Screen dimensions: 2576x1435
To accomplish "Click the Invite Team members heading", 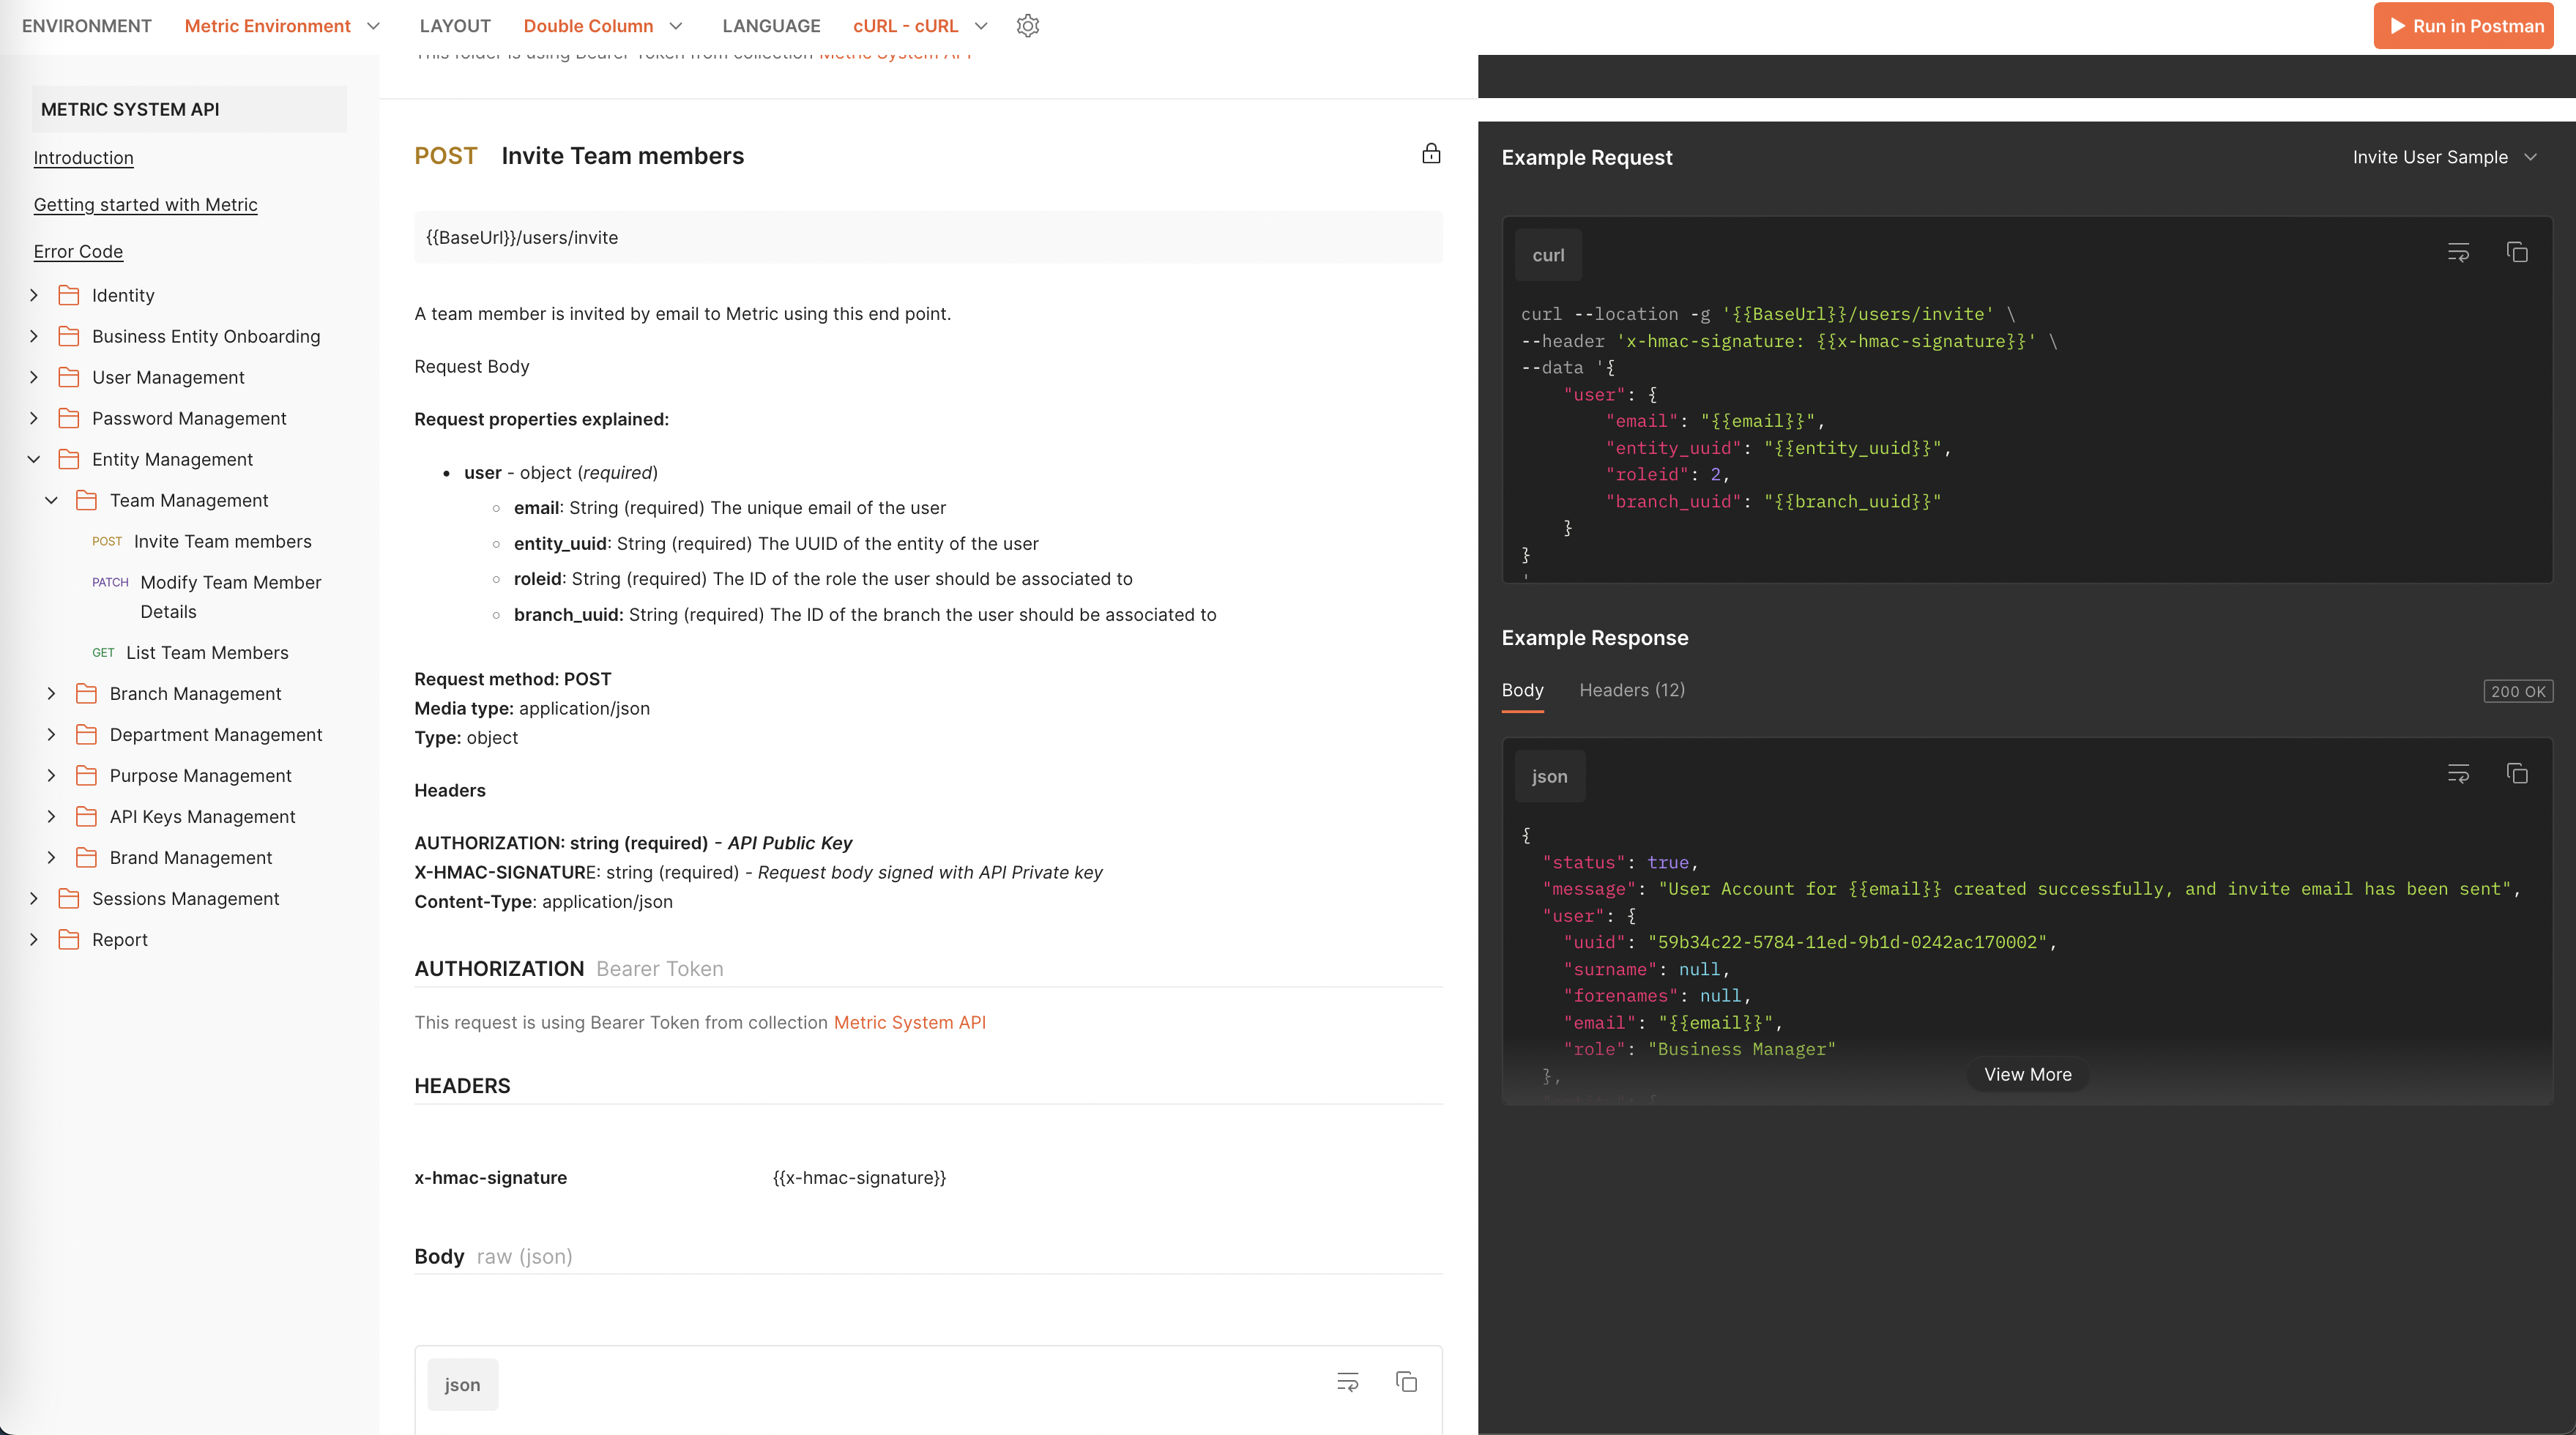I will [x=622, y=156].
